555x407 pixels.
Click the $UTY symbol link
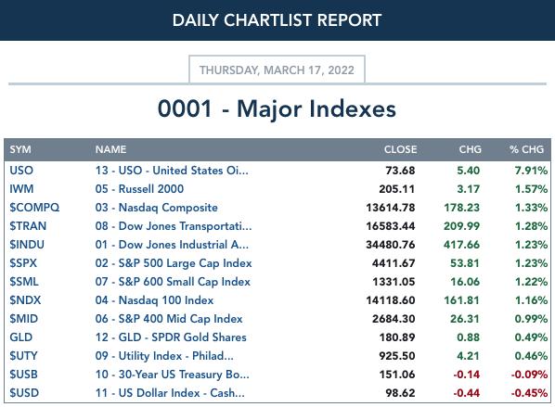pyautogui.click(x=23, y=356)
